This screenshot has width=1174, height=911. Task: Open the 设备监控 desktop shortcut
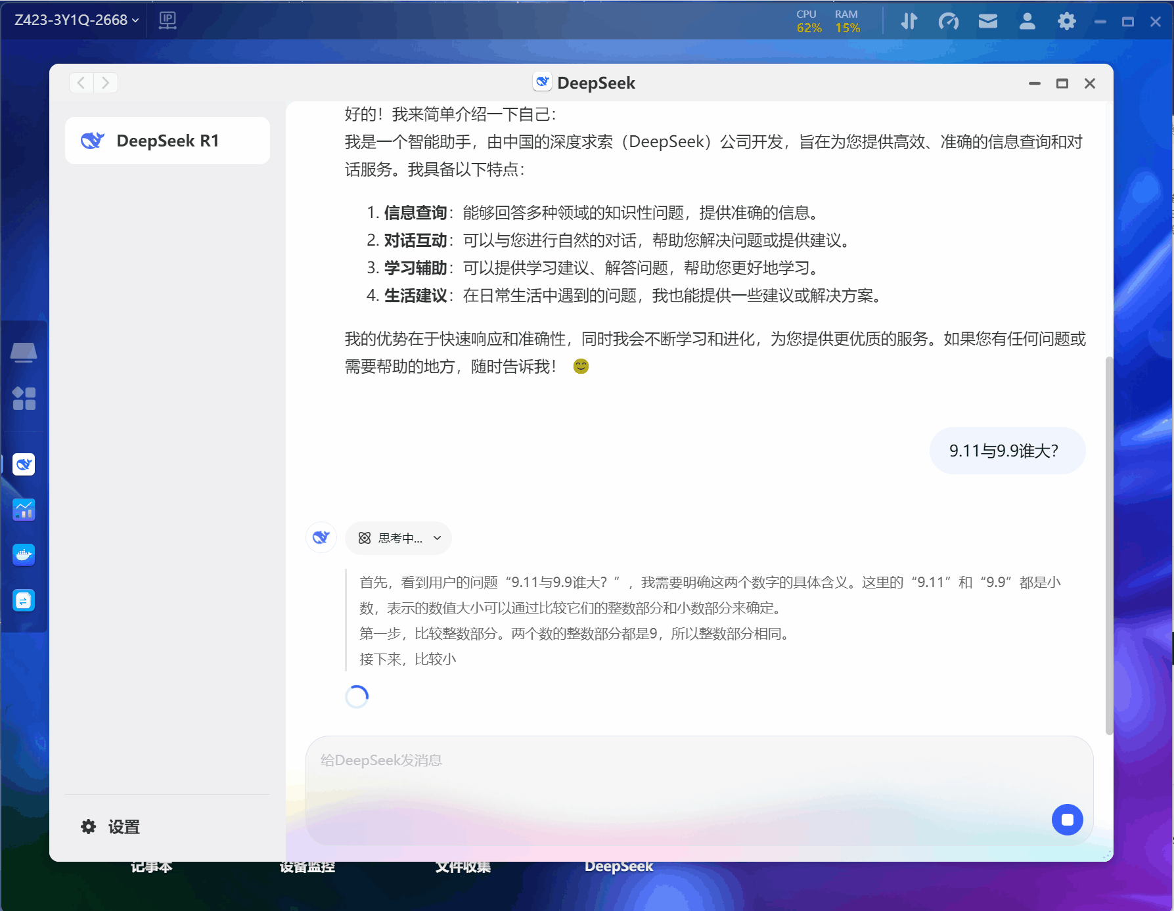click(307, 866)
